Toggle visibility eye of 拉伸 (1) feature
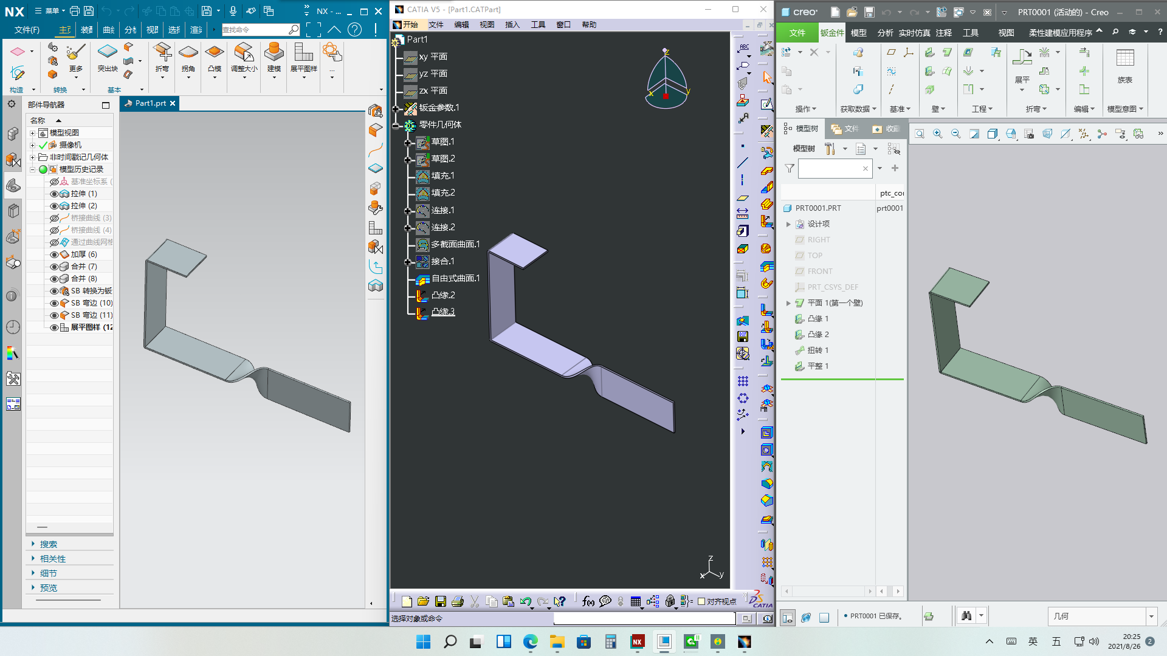1167x656 pixels. [x=54, y=194]
